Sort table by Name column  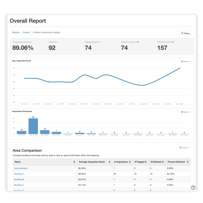click(x=74, y=162)
